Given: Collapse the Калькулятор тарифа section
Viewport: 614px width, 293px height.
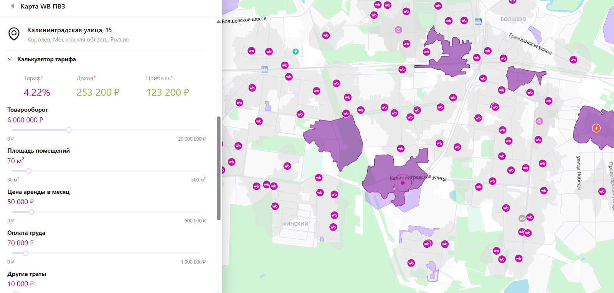Looking at the screenshot, I should click(10, 59).
